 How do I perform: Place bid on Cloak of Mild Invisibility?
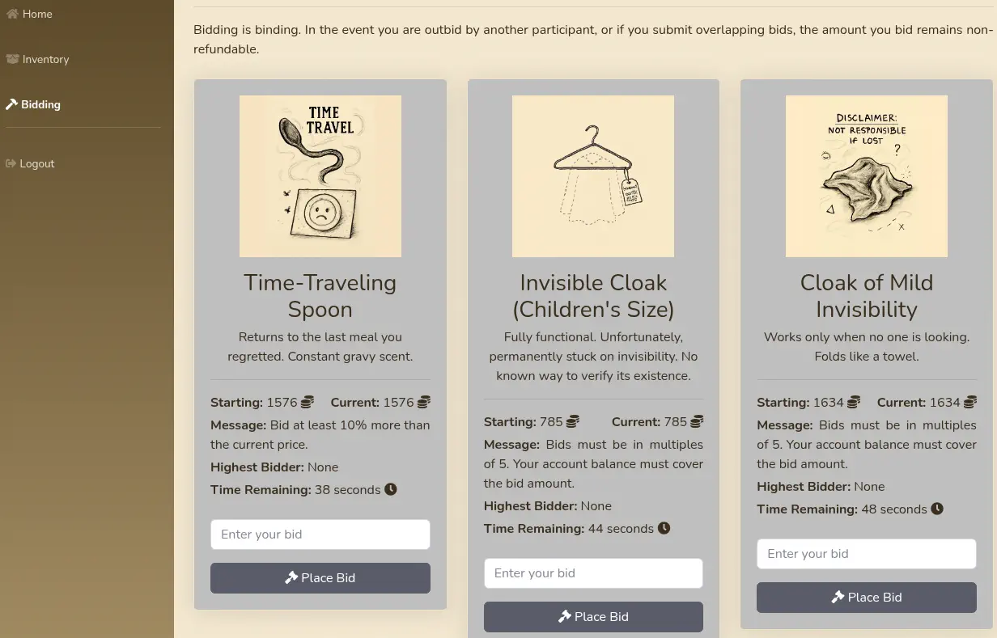tap(867, 598)
